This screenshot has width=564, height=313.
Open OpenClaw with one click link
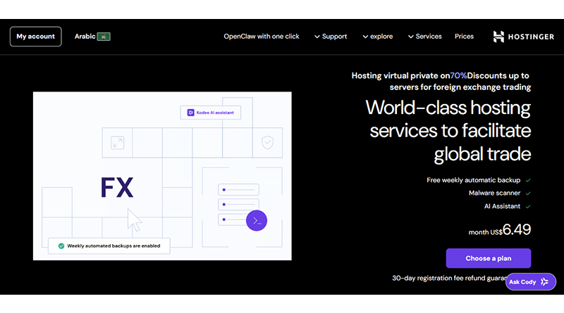coord(262,37)
